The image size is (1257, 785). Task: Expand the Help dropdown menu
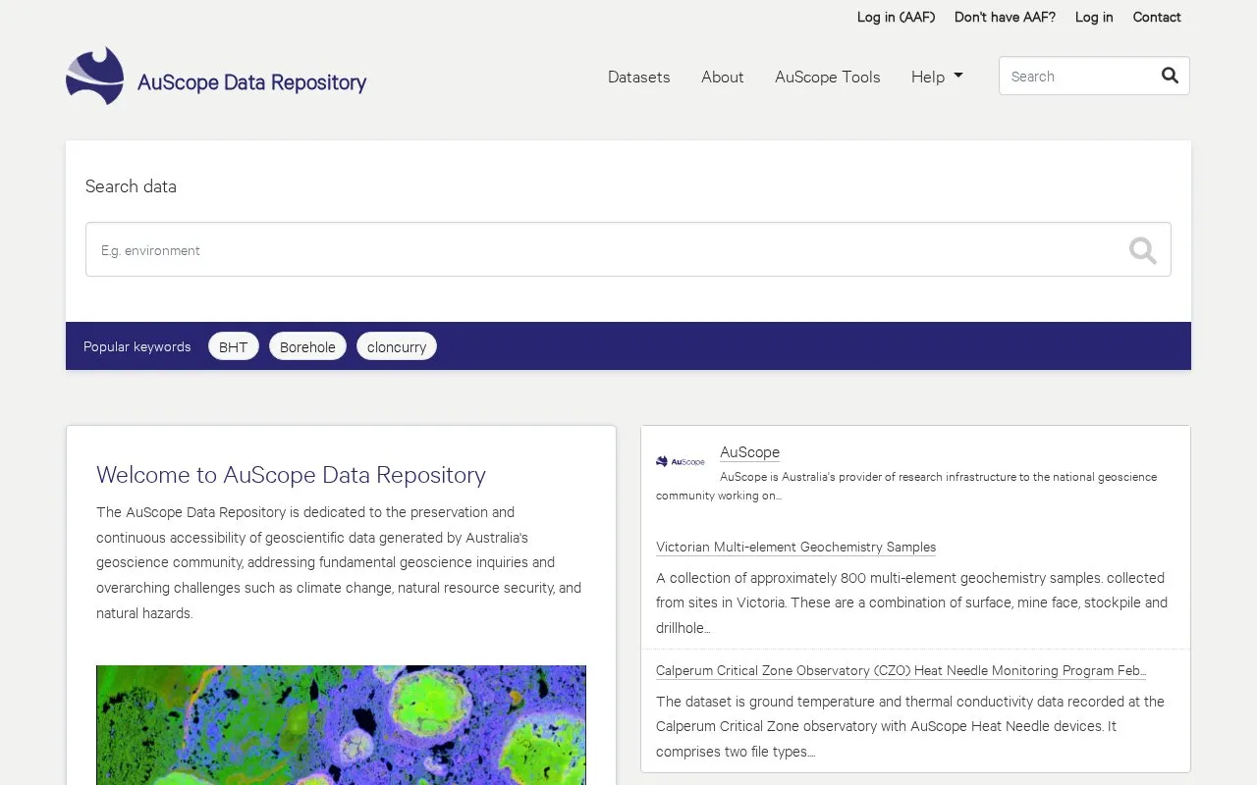point(937,77)
